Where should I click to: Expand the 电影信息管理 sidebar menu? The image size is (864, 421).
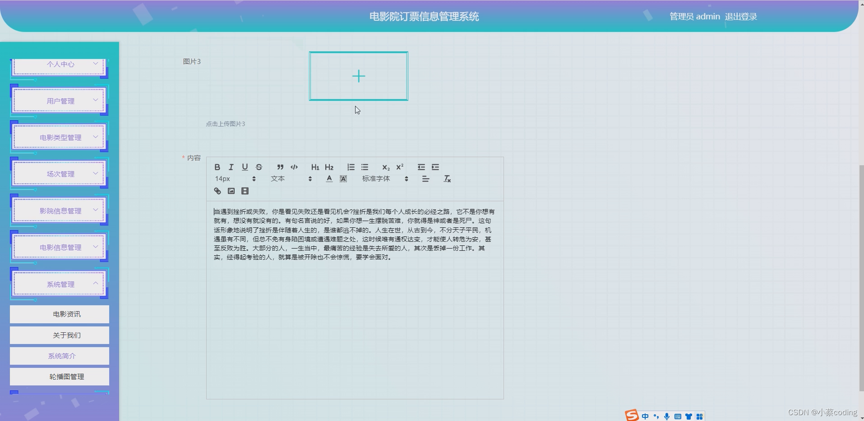60,247
